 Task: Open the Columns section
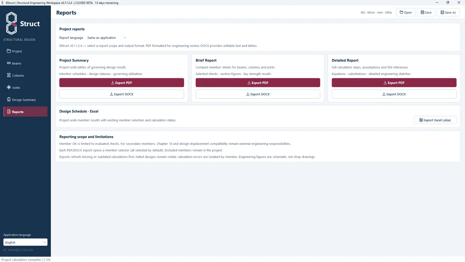25,75
